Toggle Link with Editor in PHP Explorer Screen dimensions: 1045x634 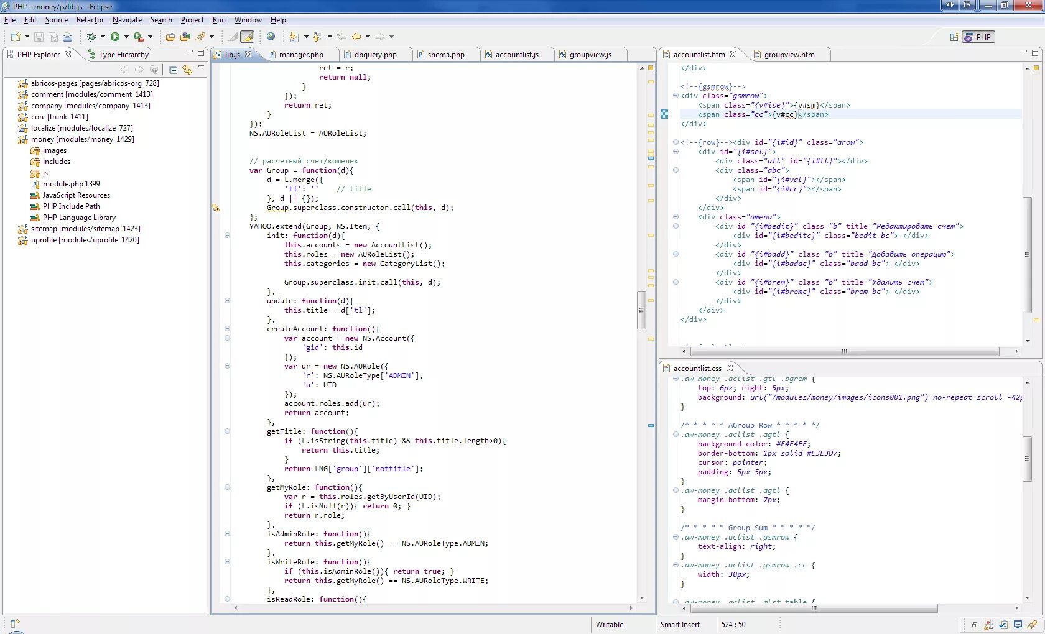187,70
